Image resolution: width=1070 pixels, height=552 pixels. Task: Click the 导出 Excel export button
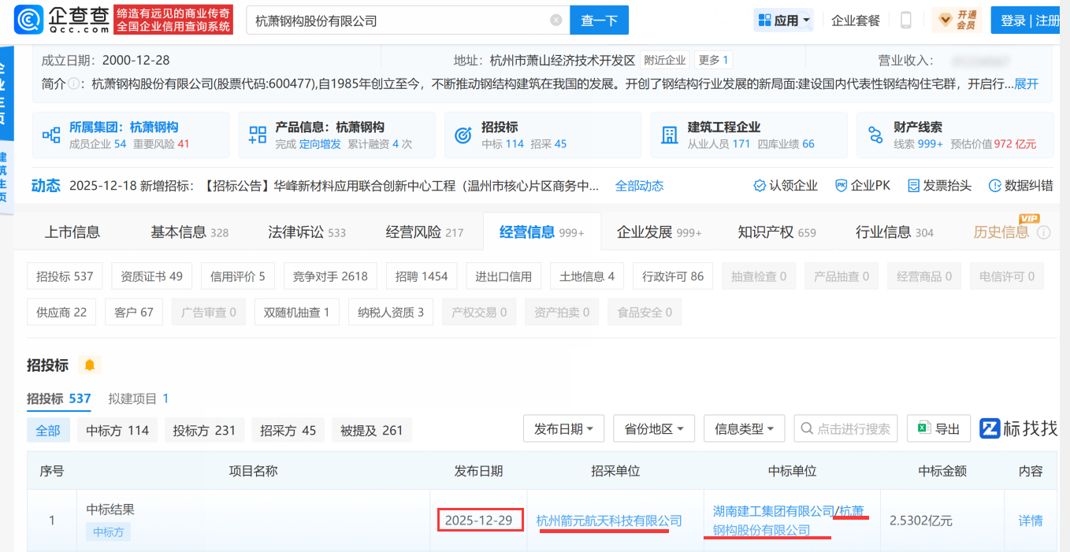(x=938, y=428)
